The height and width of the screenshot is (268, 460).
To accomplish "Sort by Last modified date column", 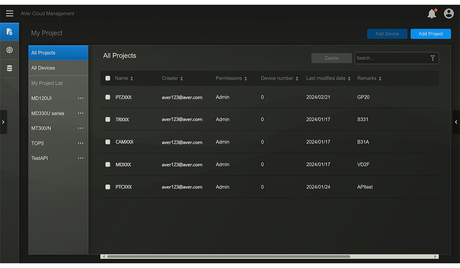I will pyautogui.click(x=328, y=78).
